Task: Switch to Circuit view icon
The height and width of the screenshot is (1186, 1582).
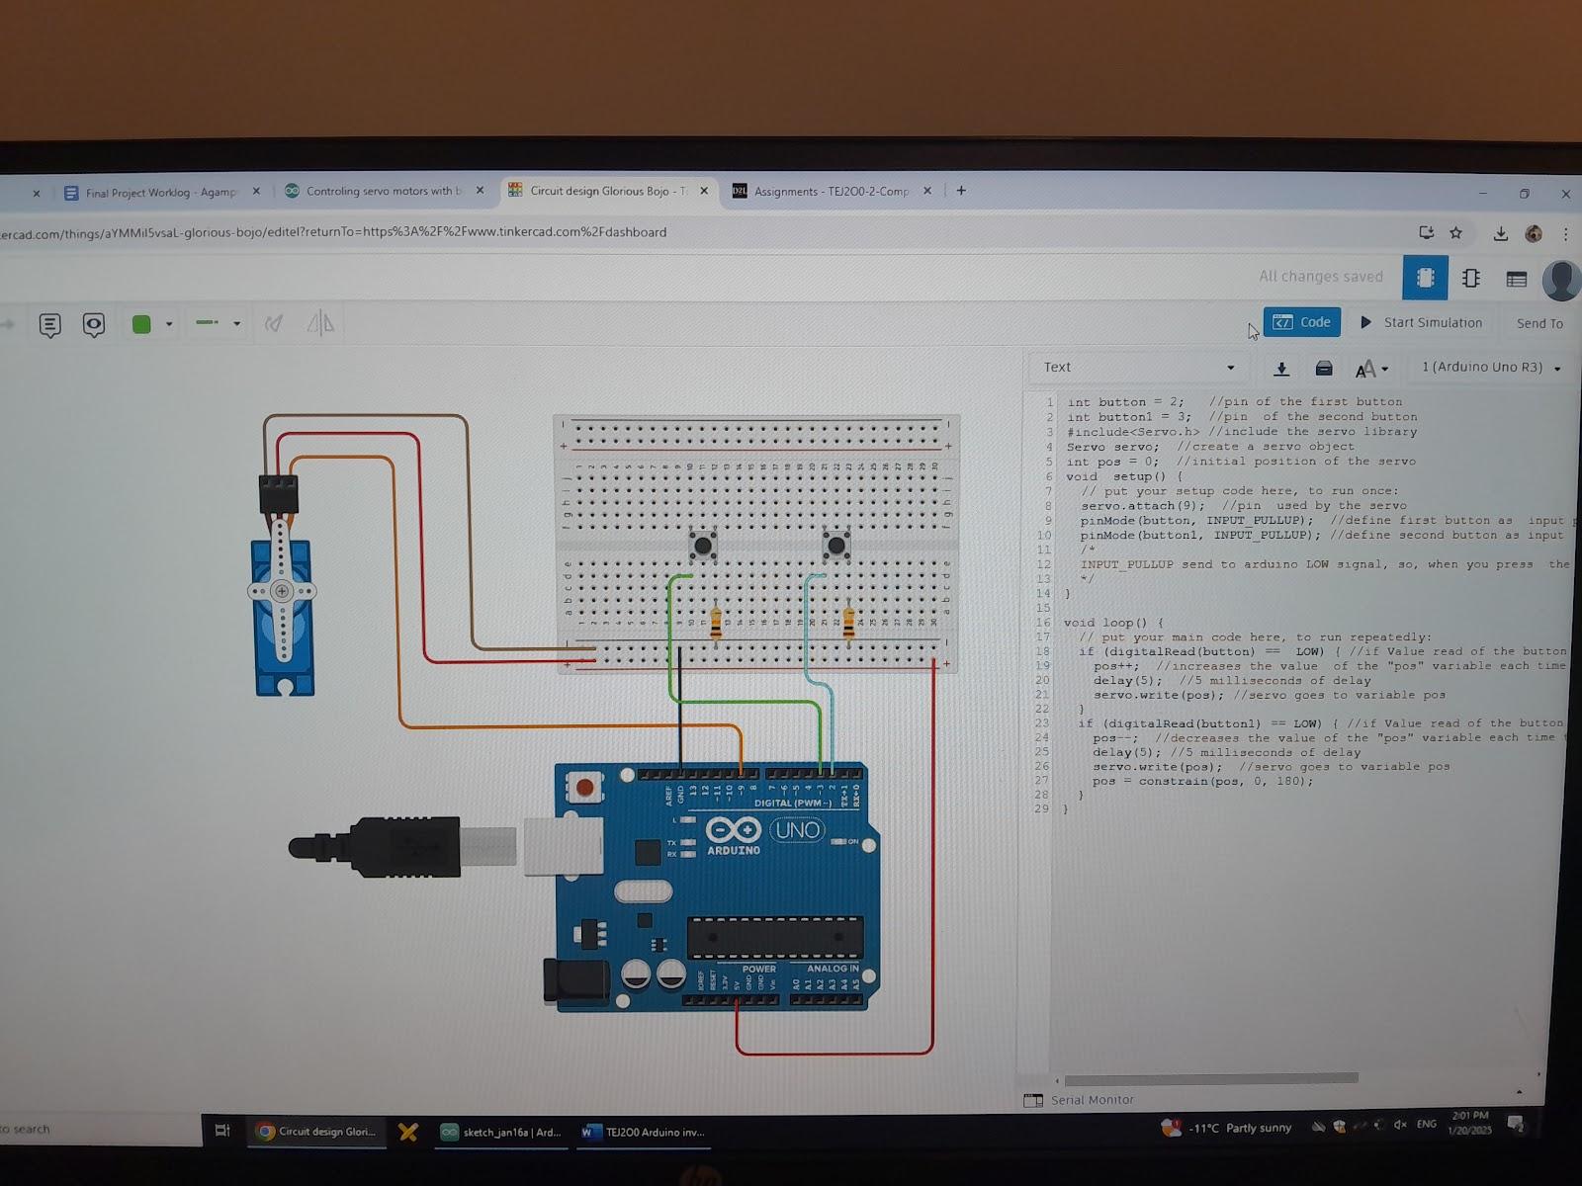Action: pos(1425,278)
